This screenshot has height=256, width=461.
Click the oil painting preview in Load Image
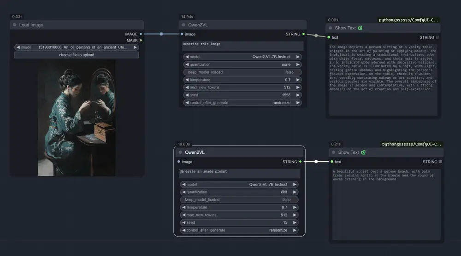77,118
